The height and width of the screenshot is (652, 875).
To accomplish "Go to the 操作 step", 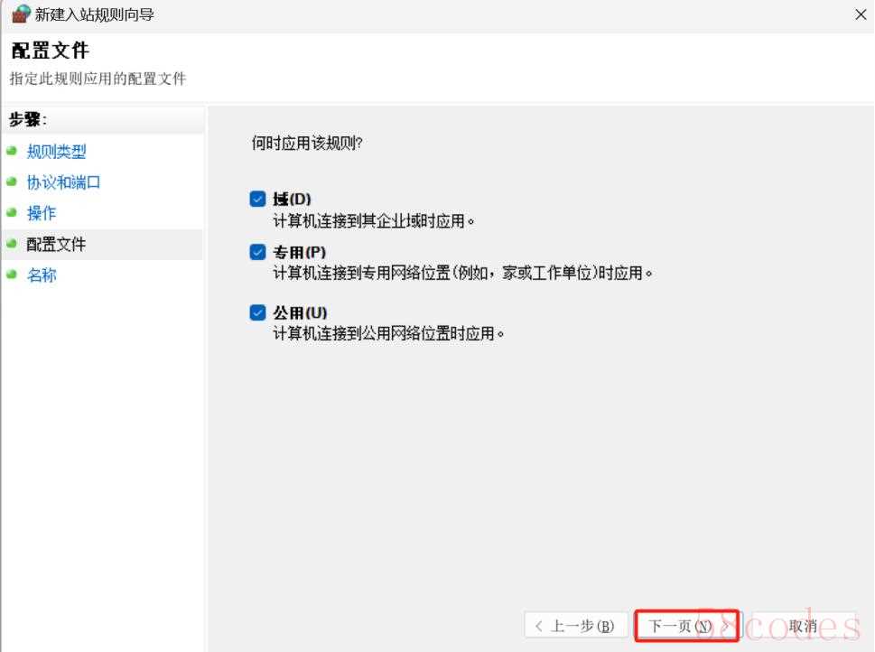I will coord(42,213).
